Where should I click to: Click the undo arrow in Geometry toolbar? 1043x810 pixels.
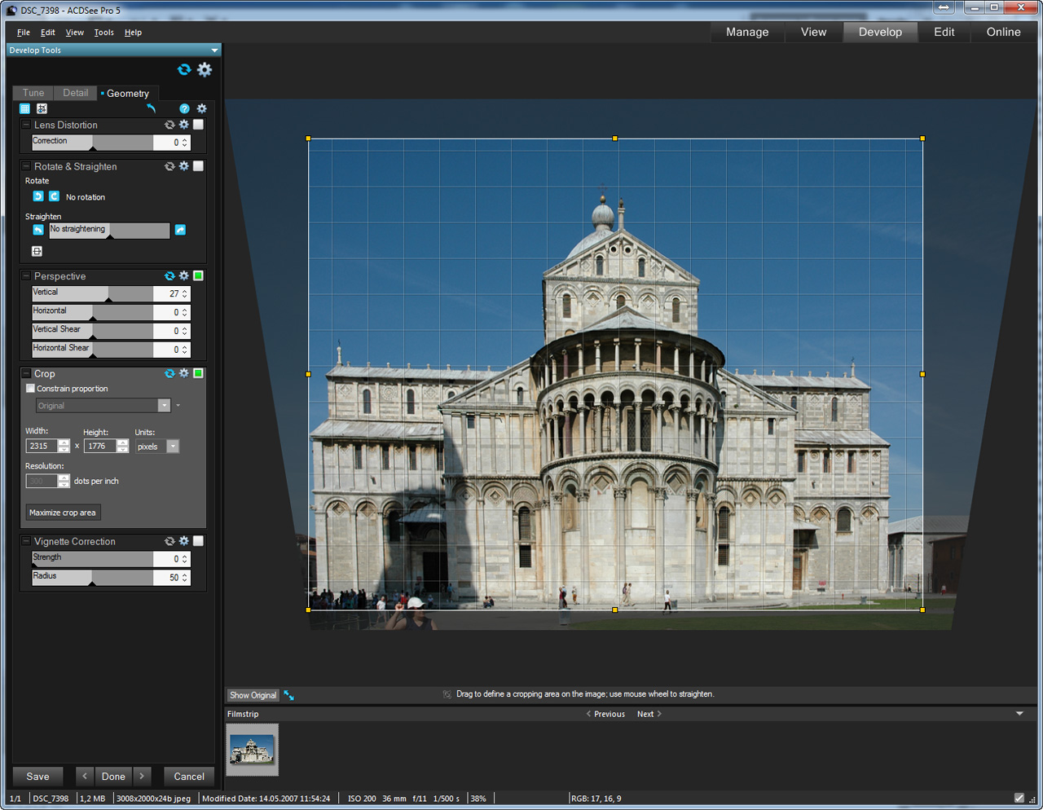click(x=151, y=108)
